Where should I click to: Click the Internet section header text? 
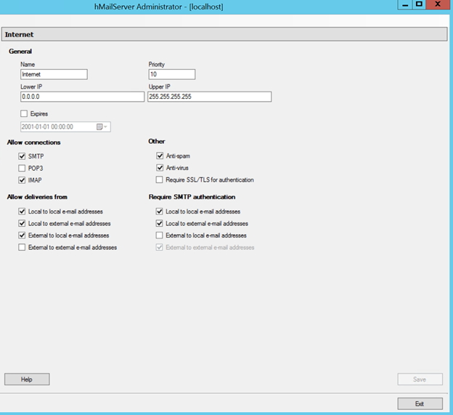pyautogui.click(x=19, y=34)
